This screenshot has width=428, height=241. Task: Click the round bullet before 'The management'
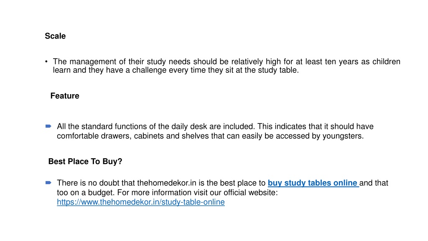coord(46,62)
